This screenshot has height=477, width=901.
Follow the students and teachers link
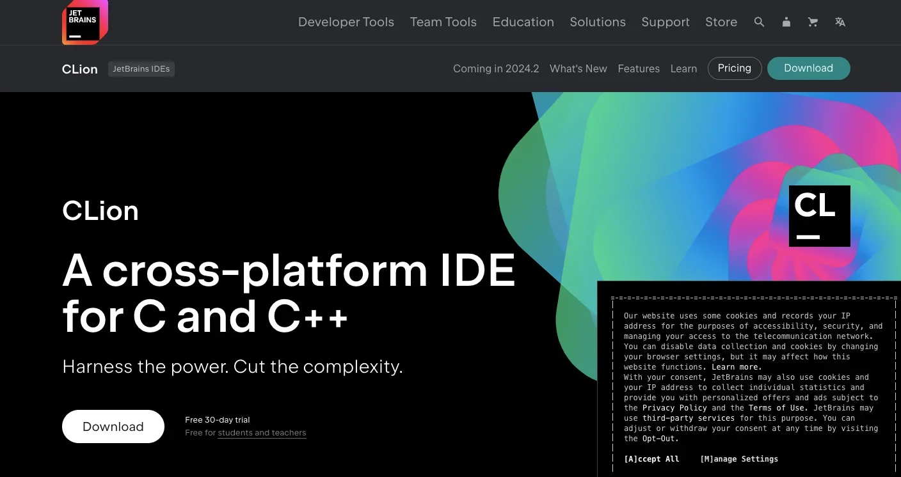pos(262,433)
